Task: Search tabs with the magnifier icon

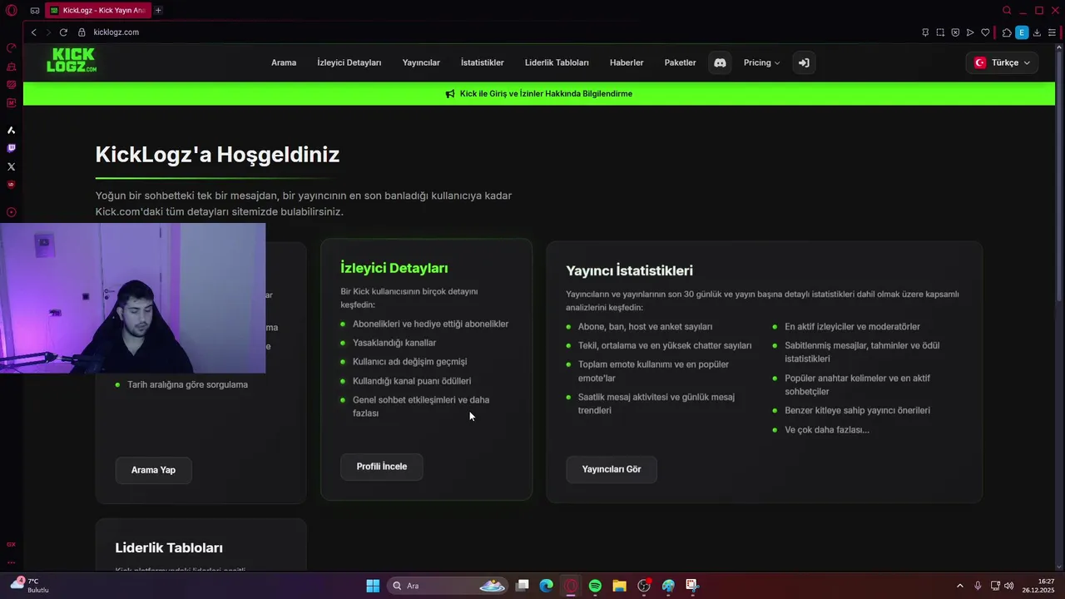Action: (x=1007, y=11)
